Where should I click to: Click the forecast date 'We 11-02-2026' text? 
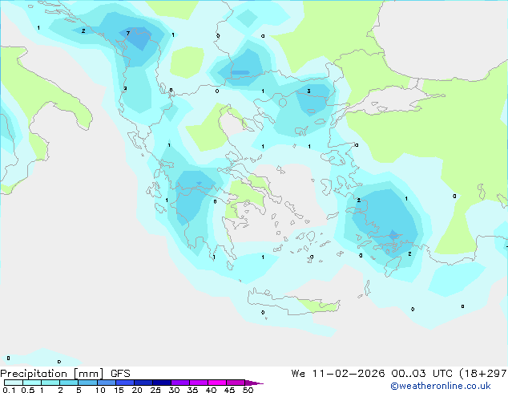tap(338, 374)
